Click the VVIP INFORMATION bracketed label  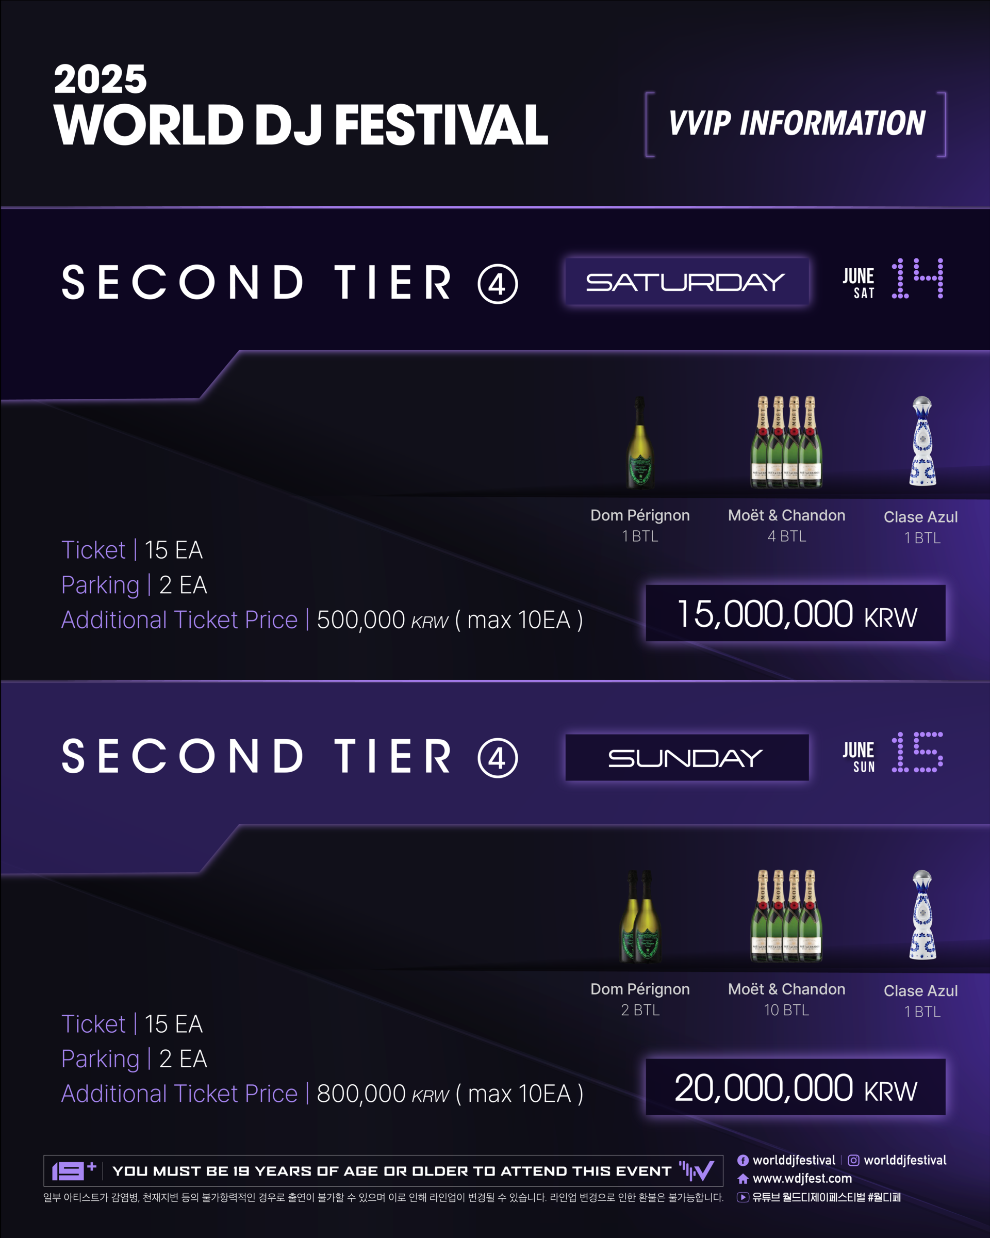click(796, 123)
